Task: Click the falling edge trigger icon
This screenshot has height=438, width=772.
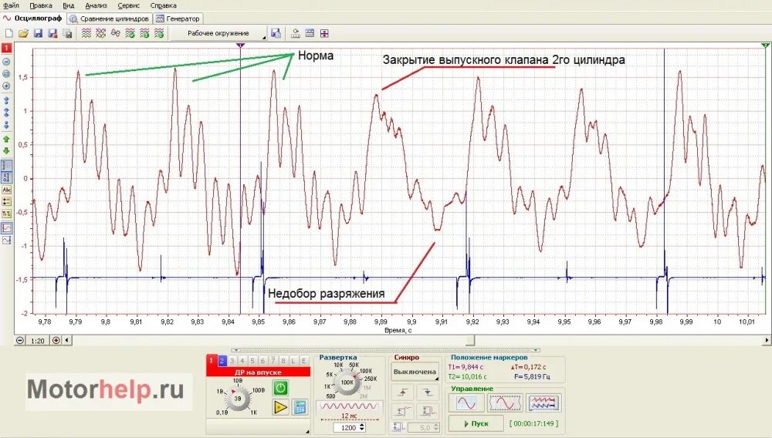Action: coord(426,393)
